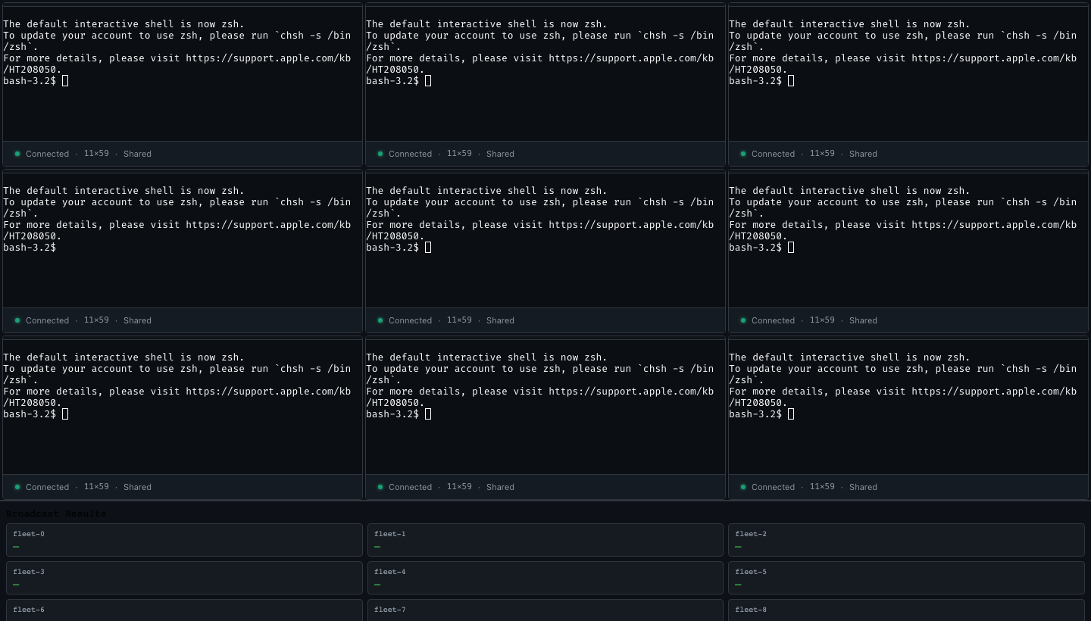
Task: Click the green dash indicator under fleet-2
Action: pyautogui.click(x=738, y=547)
